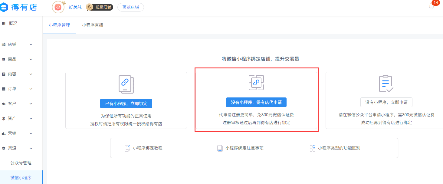
Task: Expand the 店铺 sidebar menu
Action: click(18, 44)
